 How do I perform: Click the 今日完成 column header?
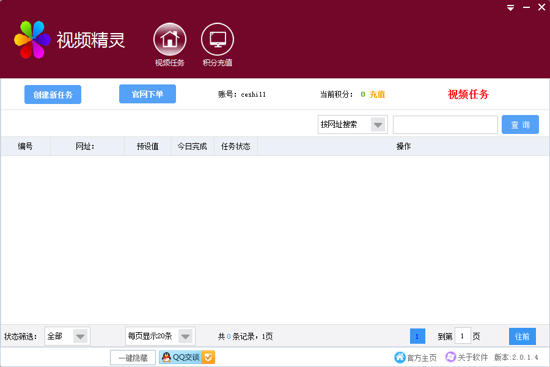point(193,146)
